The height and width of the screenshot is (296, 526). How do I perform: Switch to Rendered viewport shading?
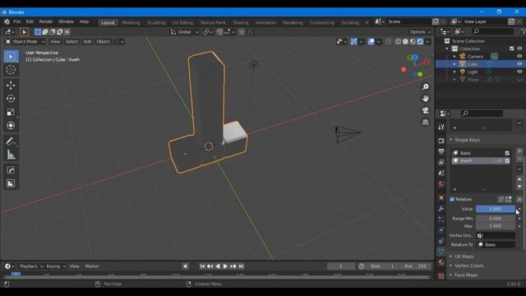coord(420,42)
